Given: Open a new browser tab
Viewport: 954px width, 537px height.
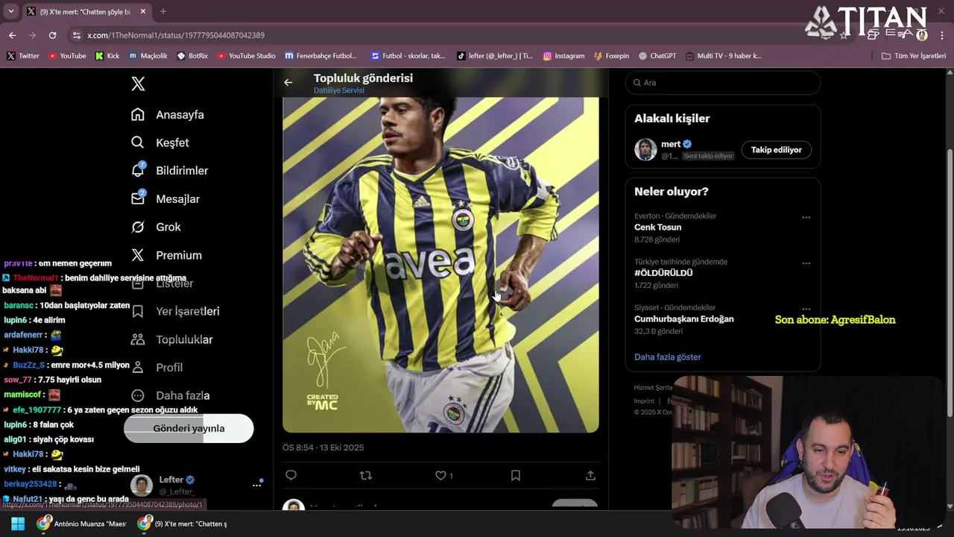Looking at the screenshot, I should 163,11.
